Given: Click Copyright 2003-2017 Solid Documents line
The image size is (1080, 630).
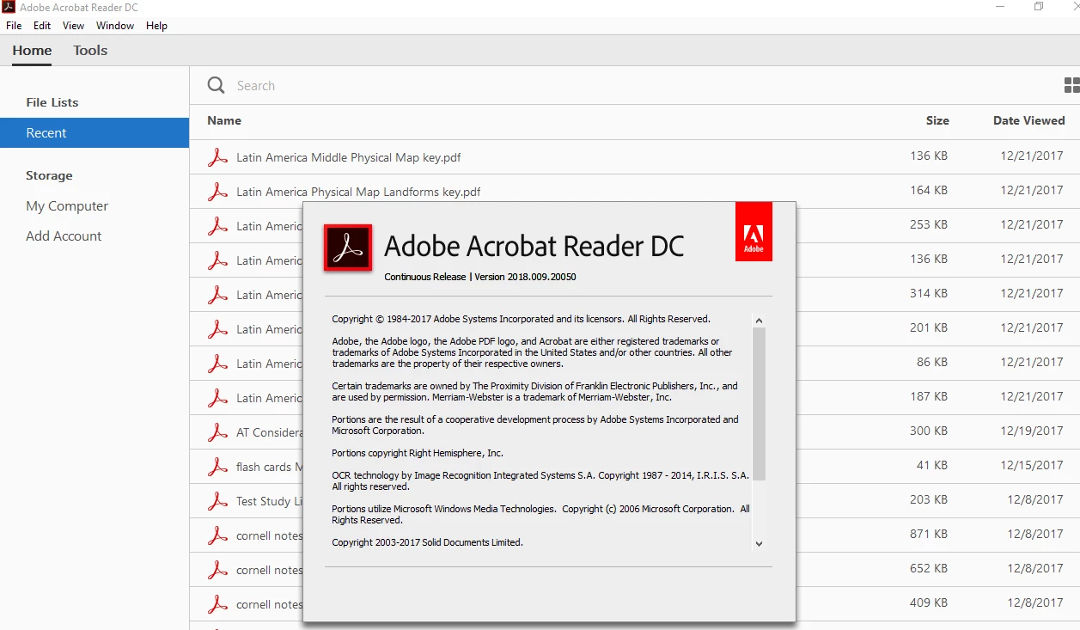Looking at the screenshot, I should [x=427, y=542].
